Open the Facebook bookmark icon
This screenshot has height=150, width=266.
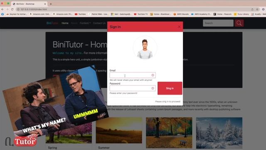[x=2, y=14]
